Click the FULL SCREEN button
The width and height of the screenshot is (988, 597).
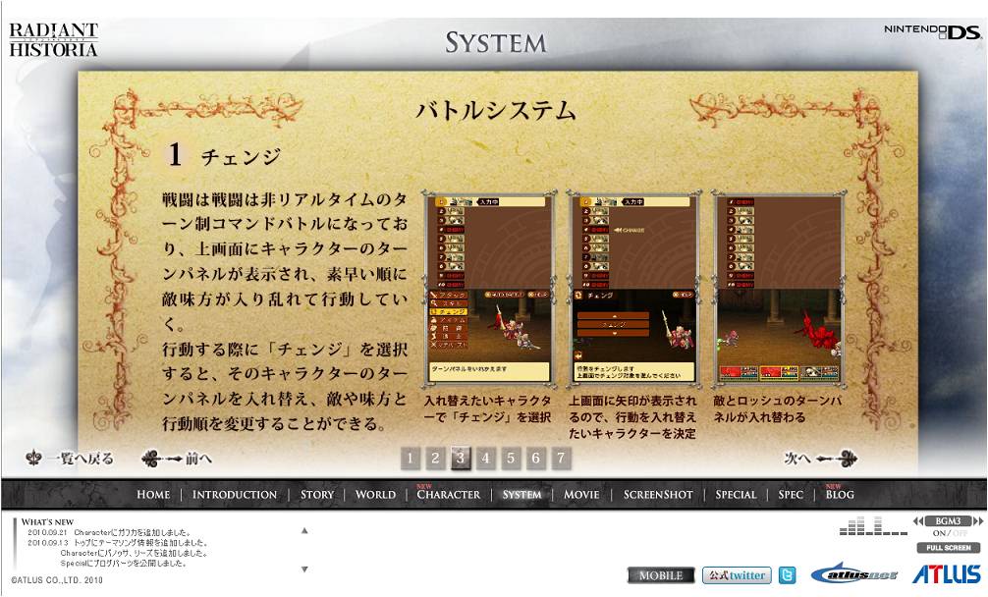point(949,547)
